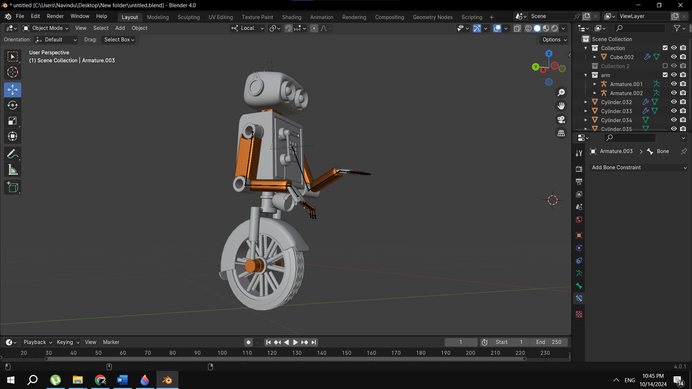Open the Object Mode dropdown
This screenshot has height=389, width=692.
tap(45, 28)
